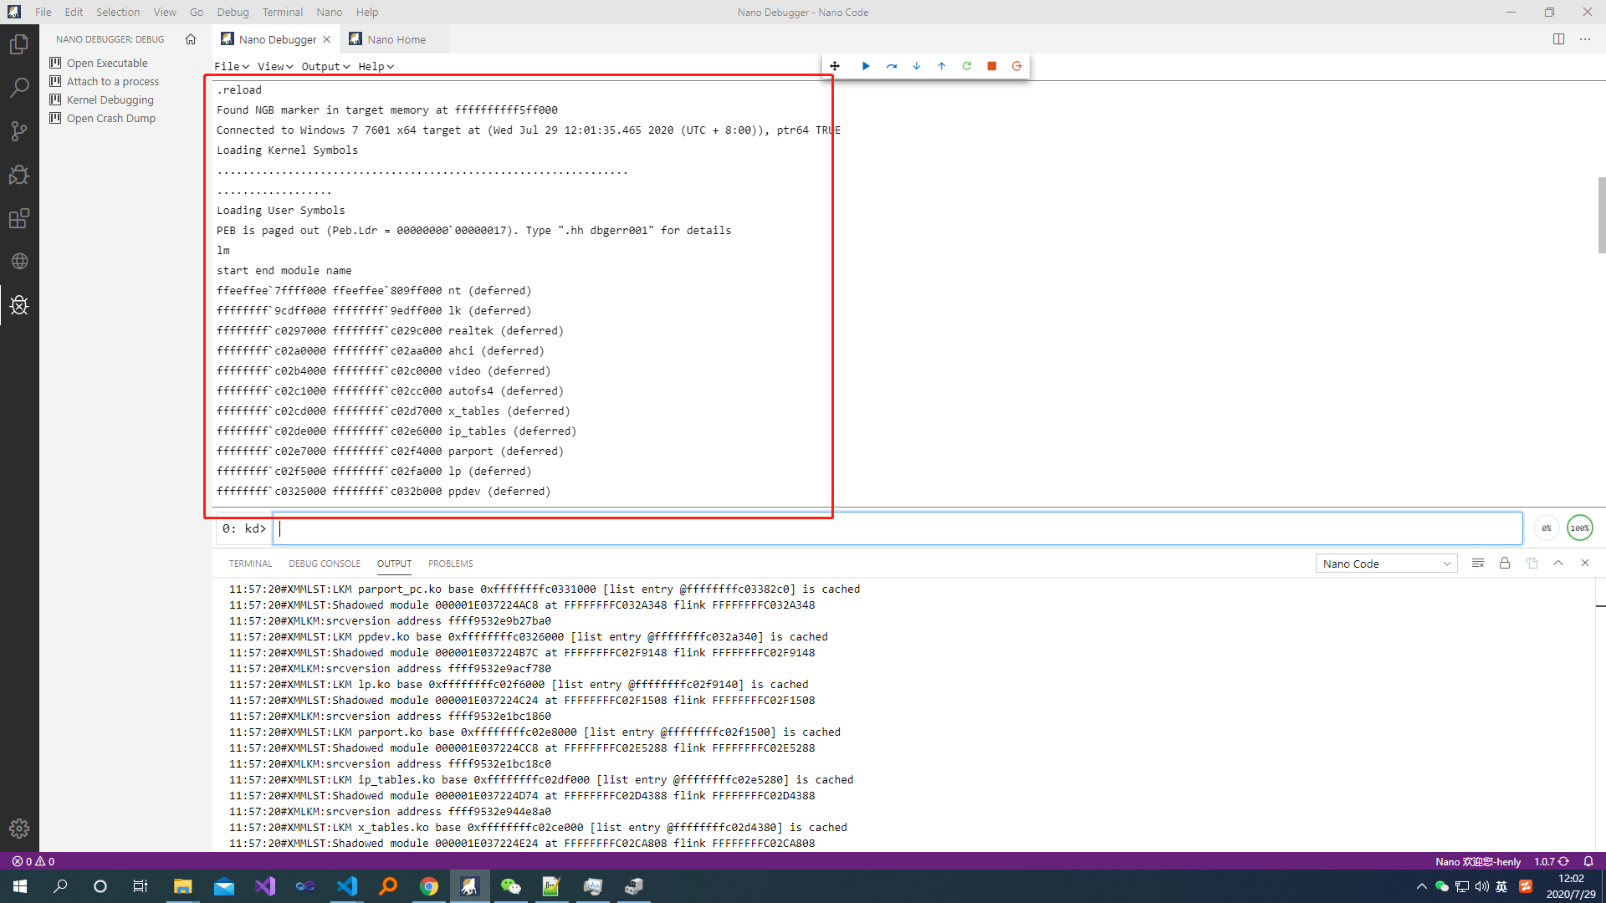Click Attach to a process in sidebar

[113, 81]
